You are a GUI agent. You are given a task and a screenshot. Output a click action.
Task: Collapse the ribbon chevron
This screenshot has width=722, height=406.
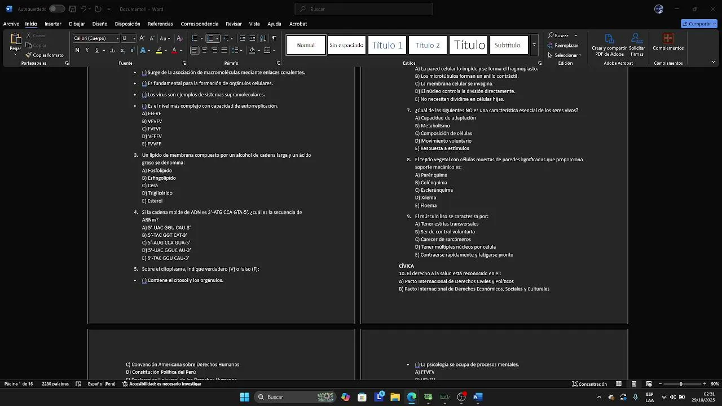[x=714, y=63]
